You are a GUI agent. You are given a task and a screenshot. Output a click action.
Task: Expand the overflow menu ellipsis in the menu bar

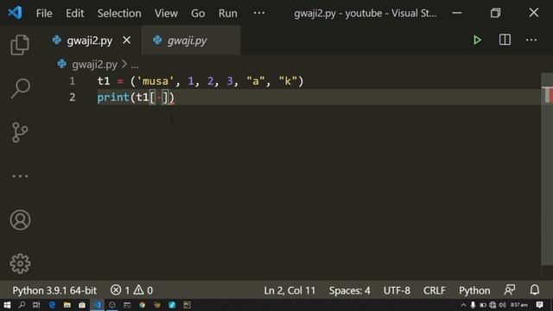coord(259,13)
